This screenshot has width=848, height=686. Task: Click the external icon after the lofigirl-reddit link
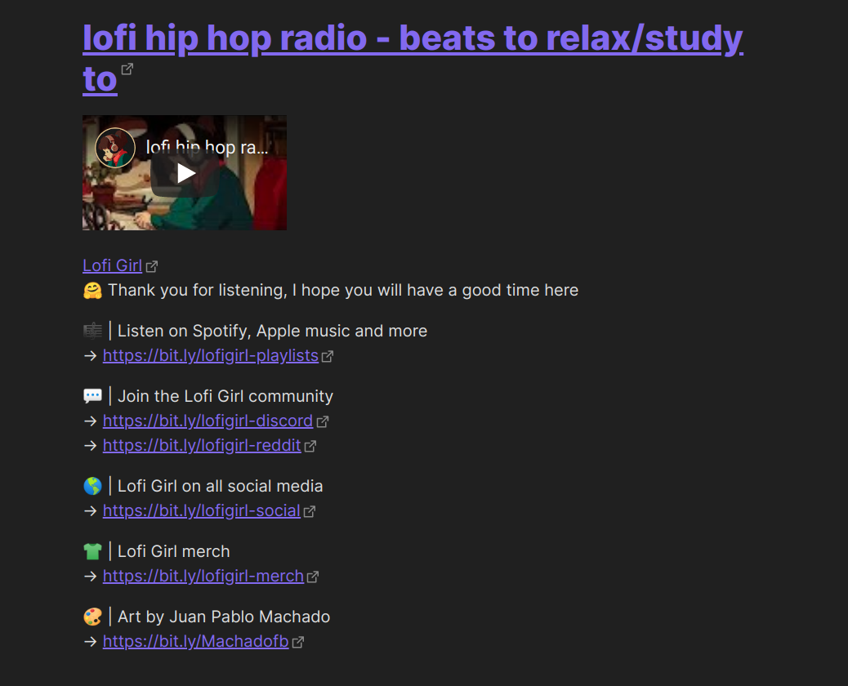click(310, 447)
